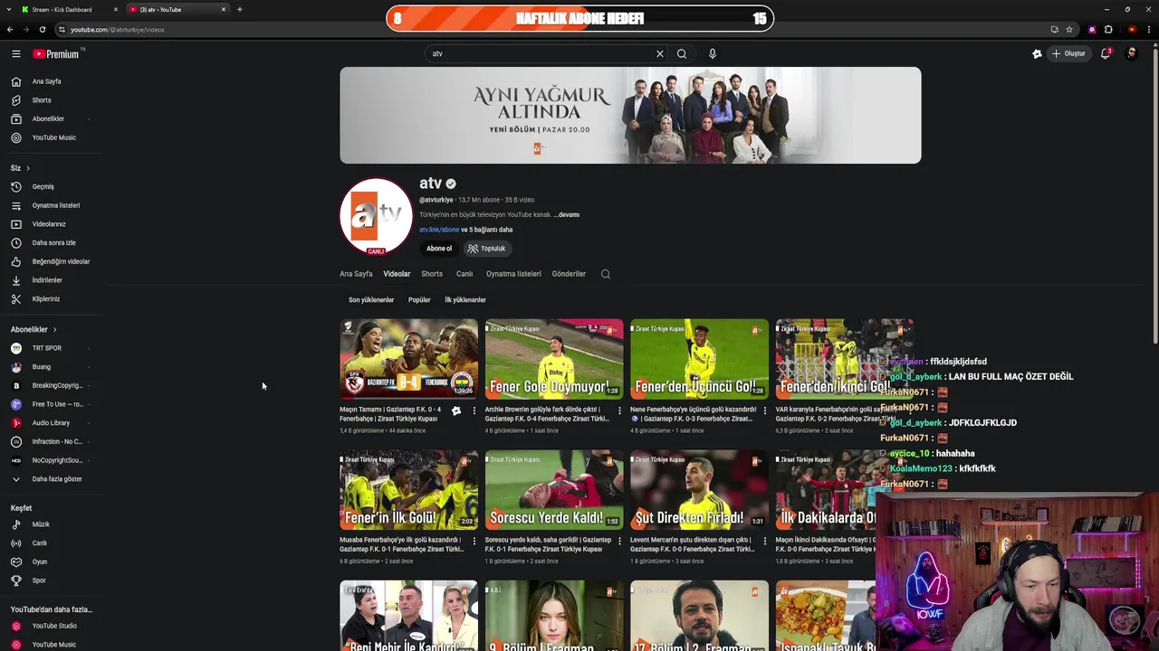Open YouTube Music in the top sidebar section

(x=53, y=137)
